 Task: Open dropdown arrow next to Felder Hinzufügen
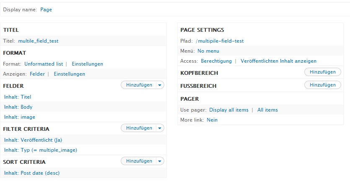pyautogui.click(x=159, y=85)
